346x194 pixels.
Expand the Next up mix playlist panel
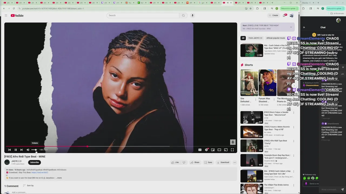(291, 27)
